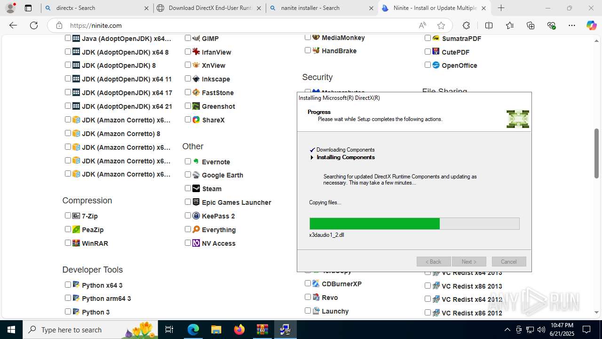Click the NV Access icon
602x339 pixels.
[x=196, y=243]
